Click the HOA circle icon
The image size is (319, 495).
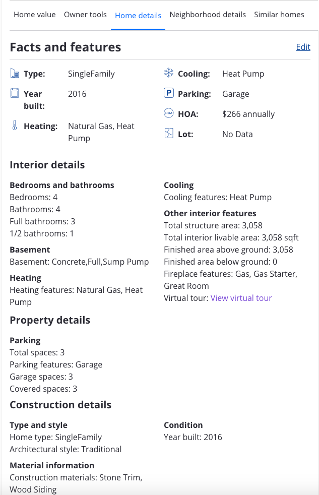coord(169,114)
